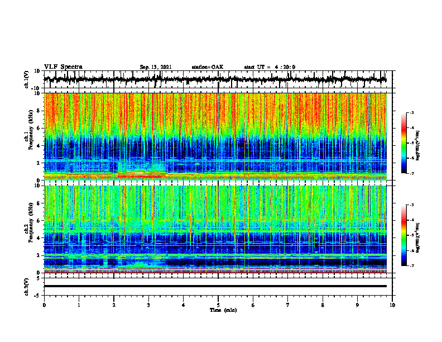The height and width of the screenshot is (342, 442).
Task: Click the ch.2 spectrogram color scale bar
Action: click(403, 235)
